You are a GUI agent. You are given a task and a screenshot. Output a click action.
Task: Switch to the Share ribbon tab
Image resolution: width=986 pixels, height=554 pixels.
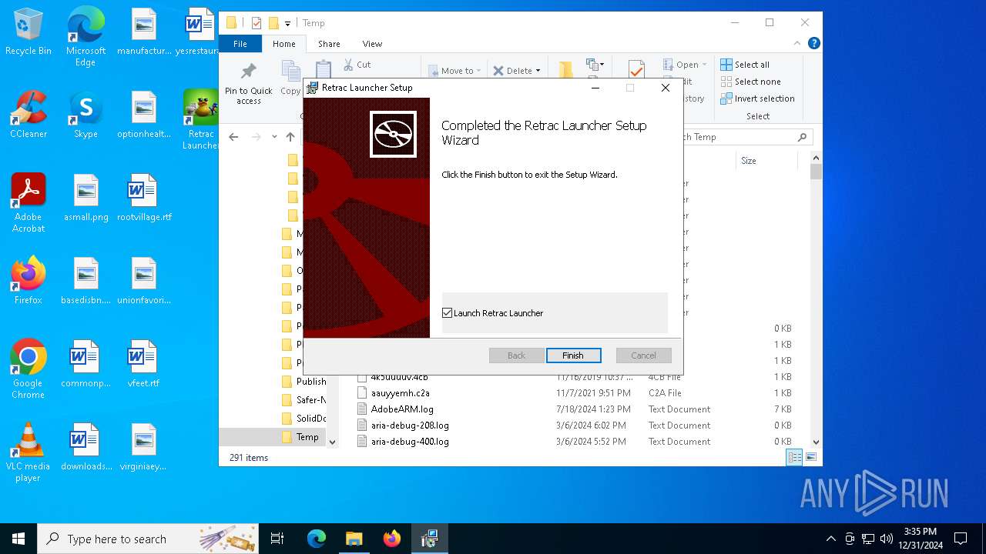pos(329,44)
